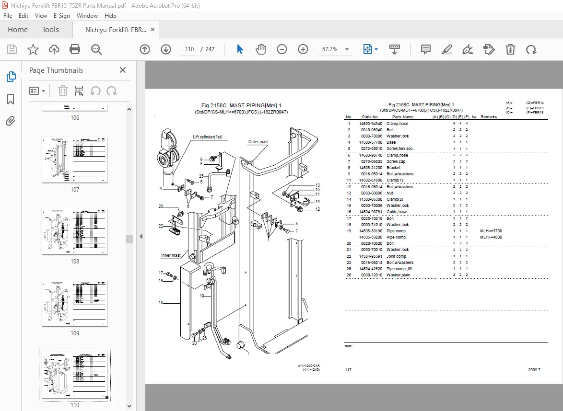This screenshot has width=563, height=411.
Task: Open the Attachments paperclip panel
Action: 11,121
